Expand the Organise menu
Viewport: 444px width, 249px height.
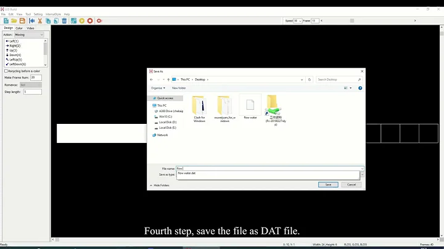pyautogui.click(x=158, y=88)
